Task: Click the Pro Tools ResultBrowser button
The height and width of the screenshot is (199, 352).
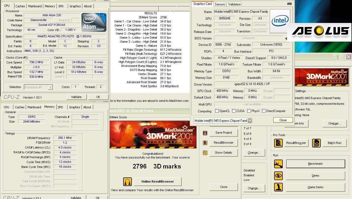Action: (x=296, y=143)
